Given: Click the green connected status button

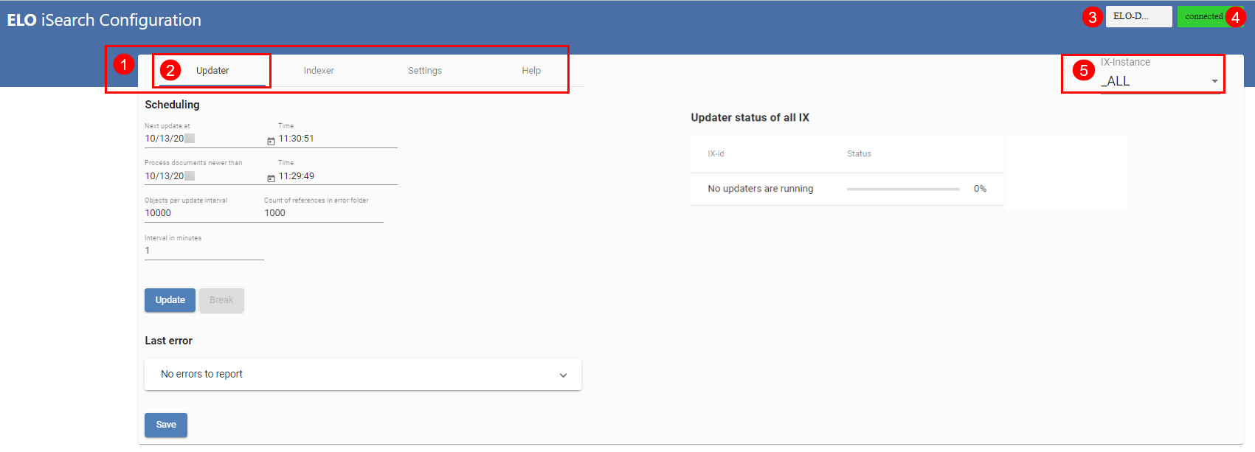Looking at the screenshot, I should click(1210, 16).
